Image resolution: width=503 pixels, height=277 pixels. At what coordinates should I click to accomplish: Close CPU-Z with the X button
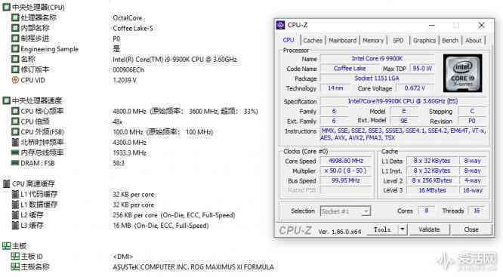481,26
